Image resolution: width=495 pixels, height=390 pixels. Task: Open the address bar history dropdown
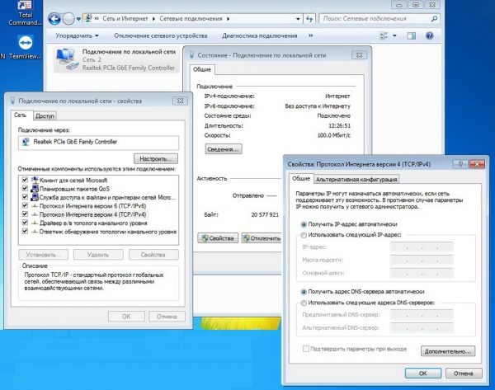point(298,19)
